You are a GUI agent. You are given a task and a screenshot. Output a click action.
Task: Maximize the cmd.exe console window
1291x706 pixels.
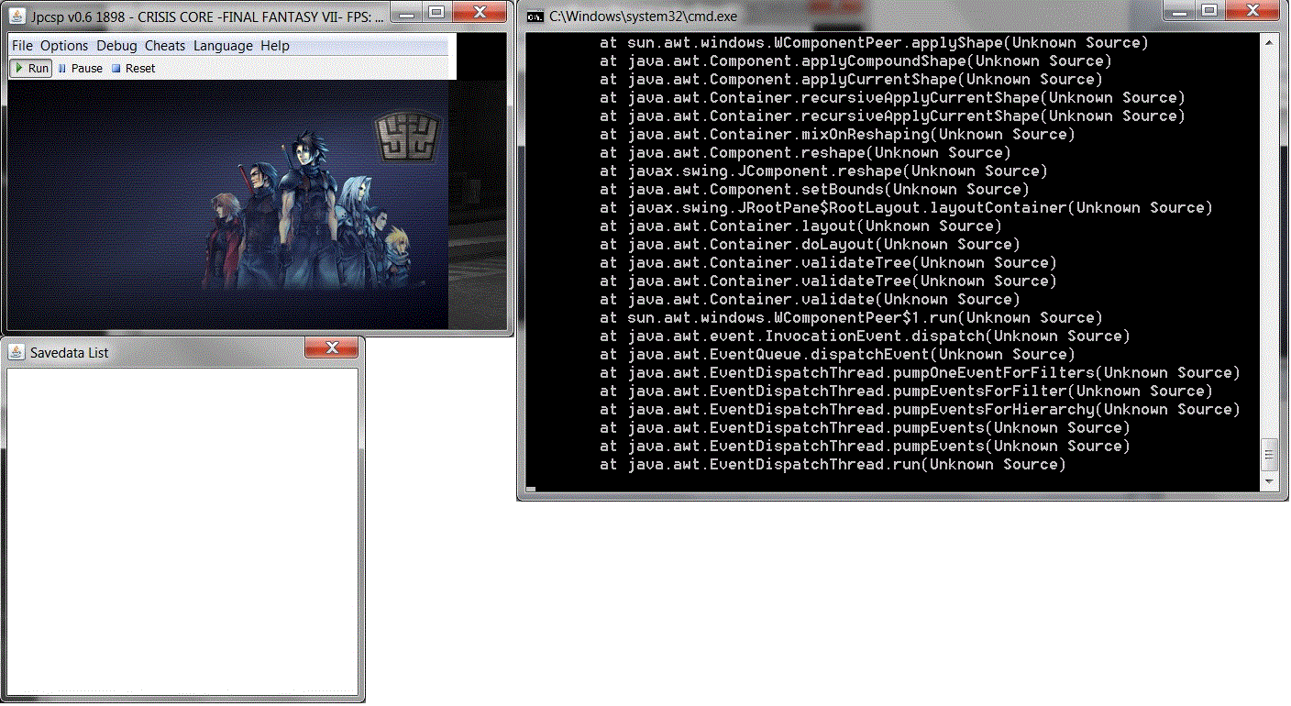[x=1211, y=11]
